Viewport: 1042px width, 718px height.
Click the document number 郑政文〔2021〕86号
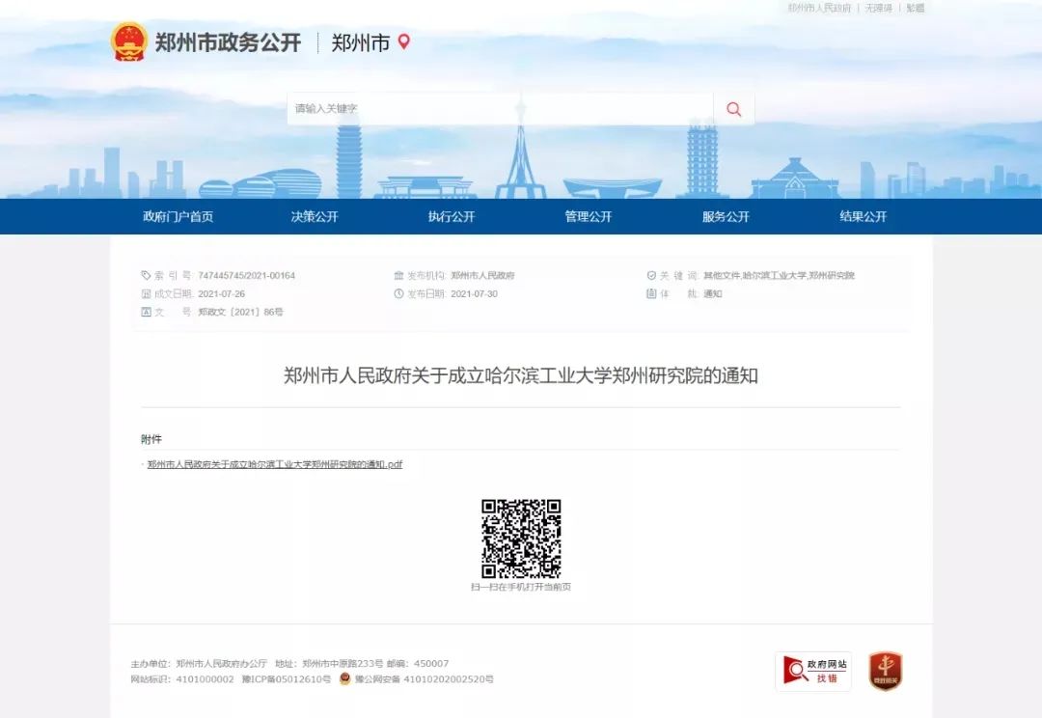click(x=240, y=312)
